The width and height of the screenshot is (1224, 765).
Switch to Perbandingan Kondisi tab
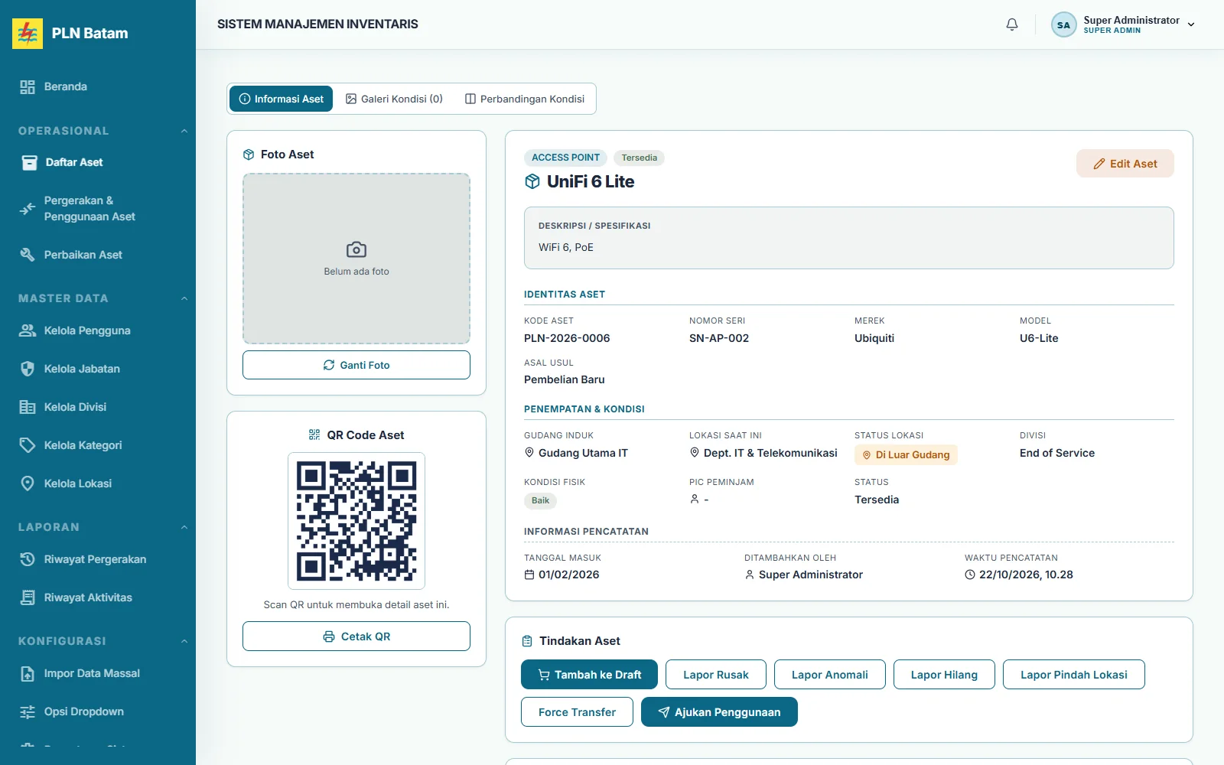pos(525,99)
